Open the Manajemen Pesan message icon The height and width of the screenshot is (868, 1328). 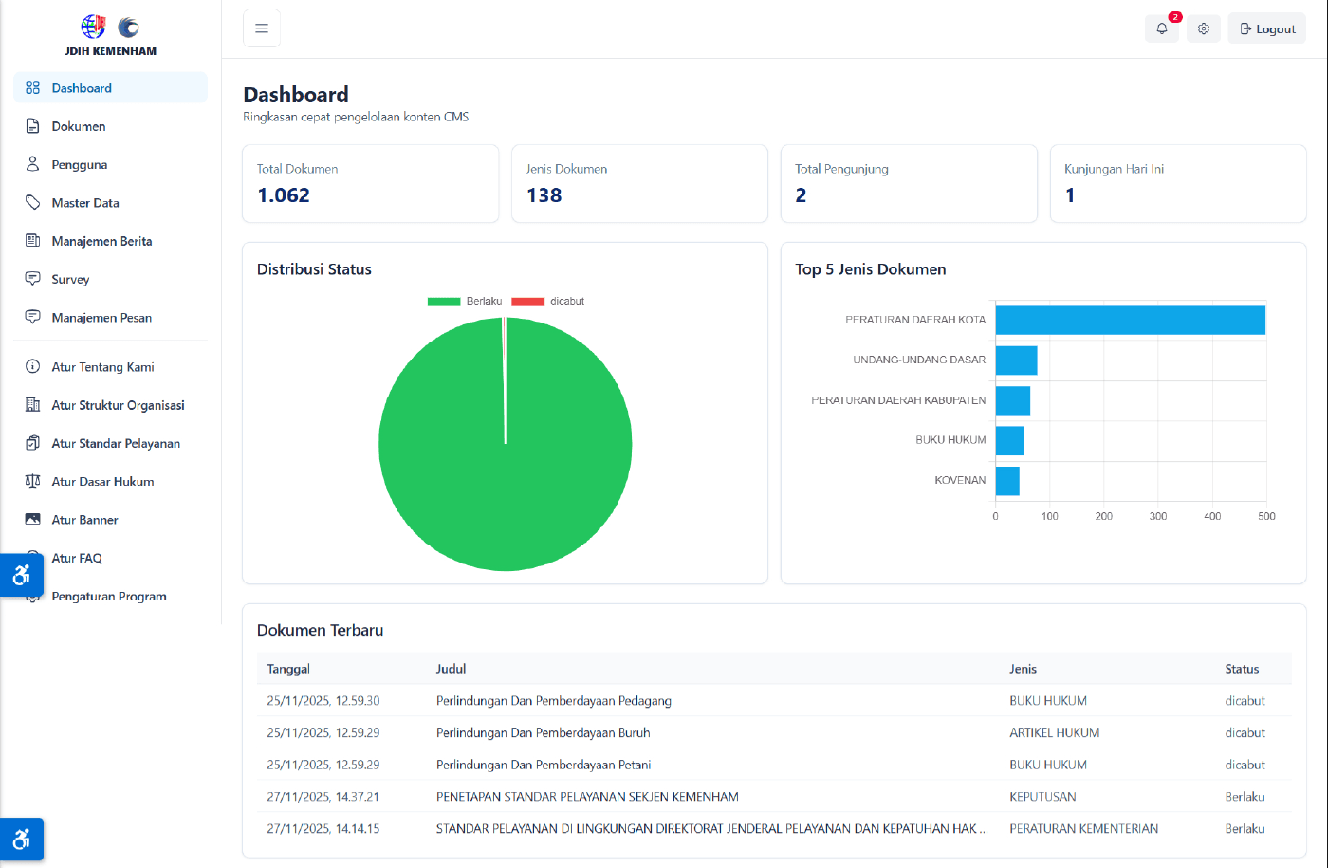coord(32,317)
